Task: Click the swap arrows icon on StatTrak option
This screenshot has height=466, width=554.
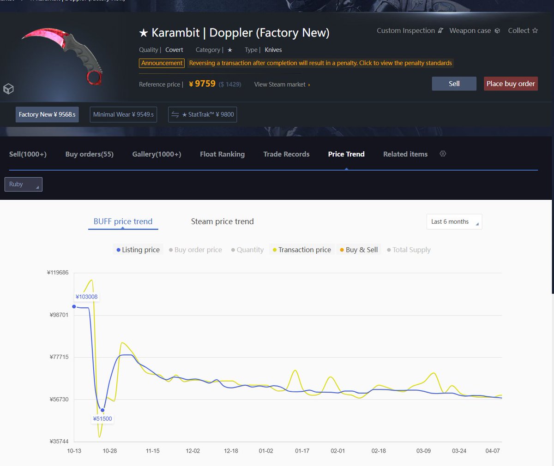Action: 175,114
